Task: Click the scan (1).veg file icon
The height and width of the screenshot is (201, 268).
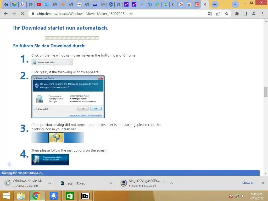Action: [x=62, y=183]
